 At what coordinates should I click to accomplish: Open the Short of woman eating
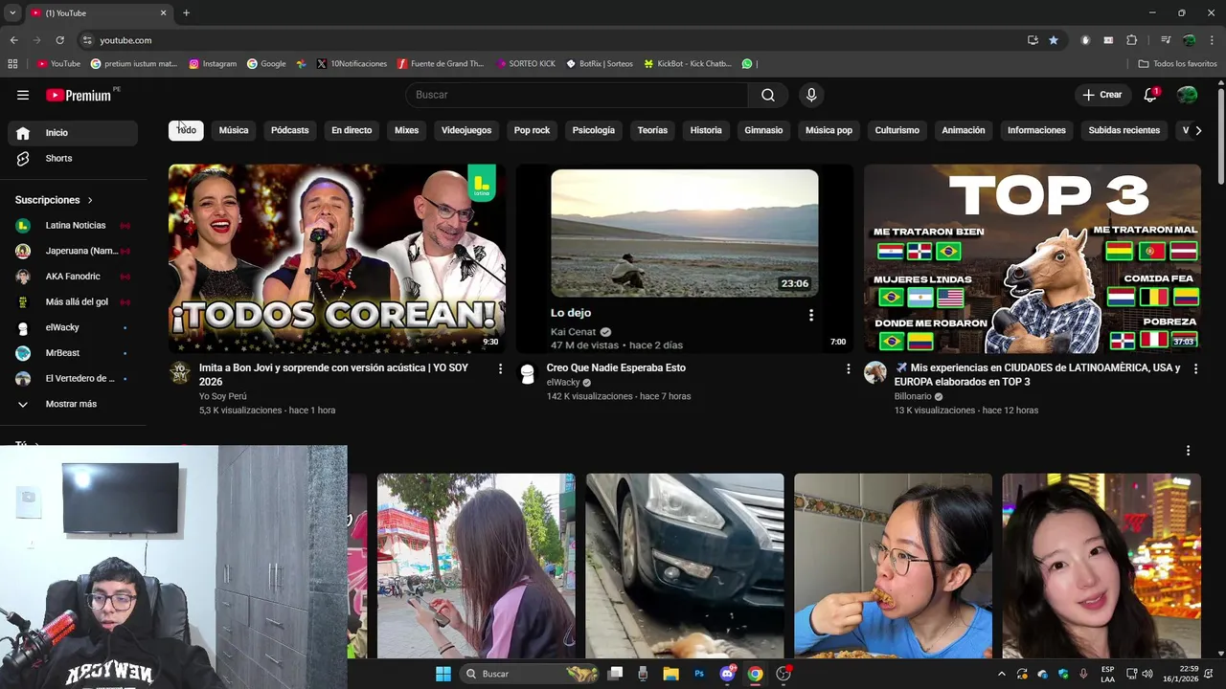pyautogui.click(x=893, y=566)
